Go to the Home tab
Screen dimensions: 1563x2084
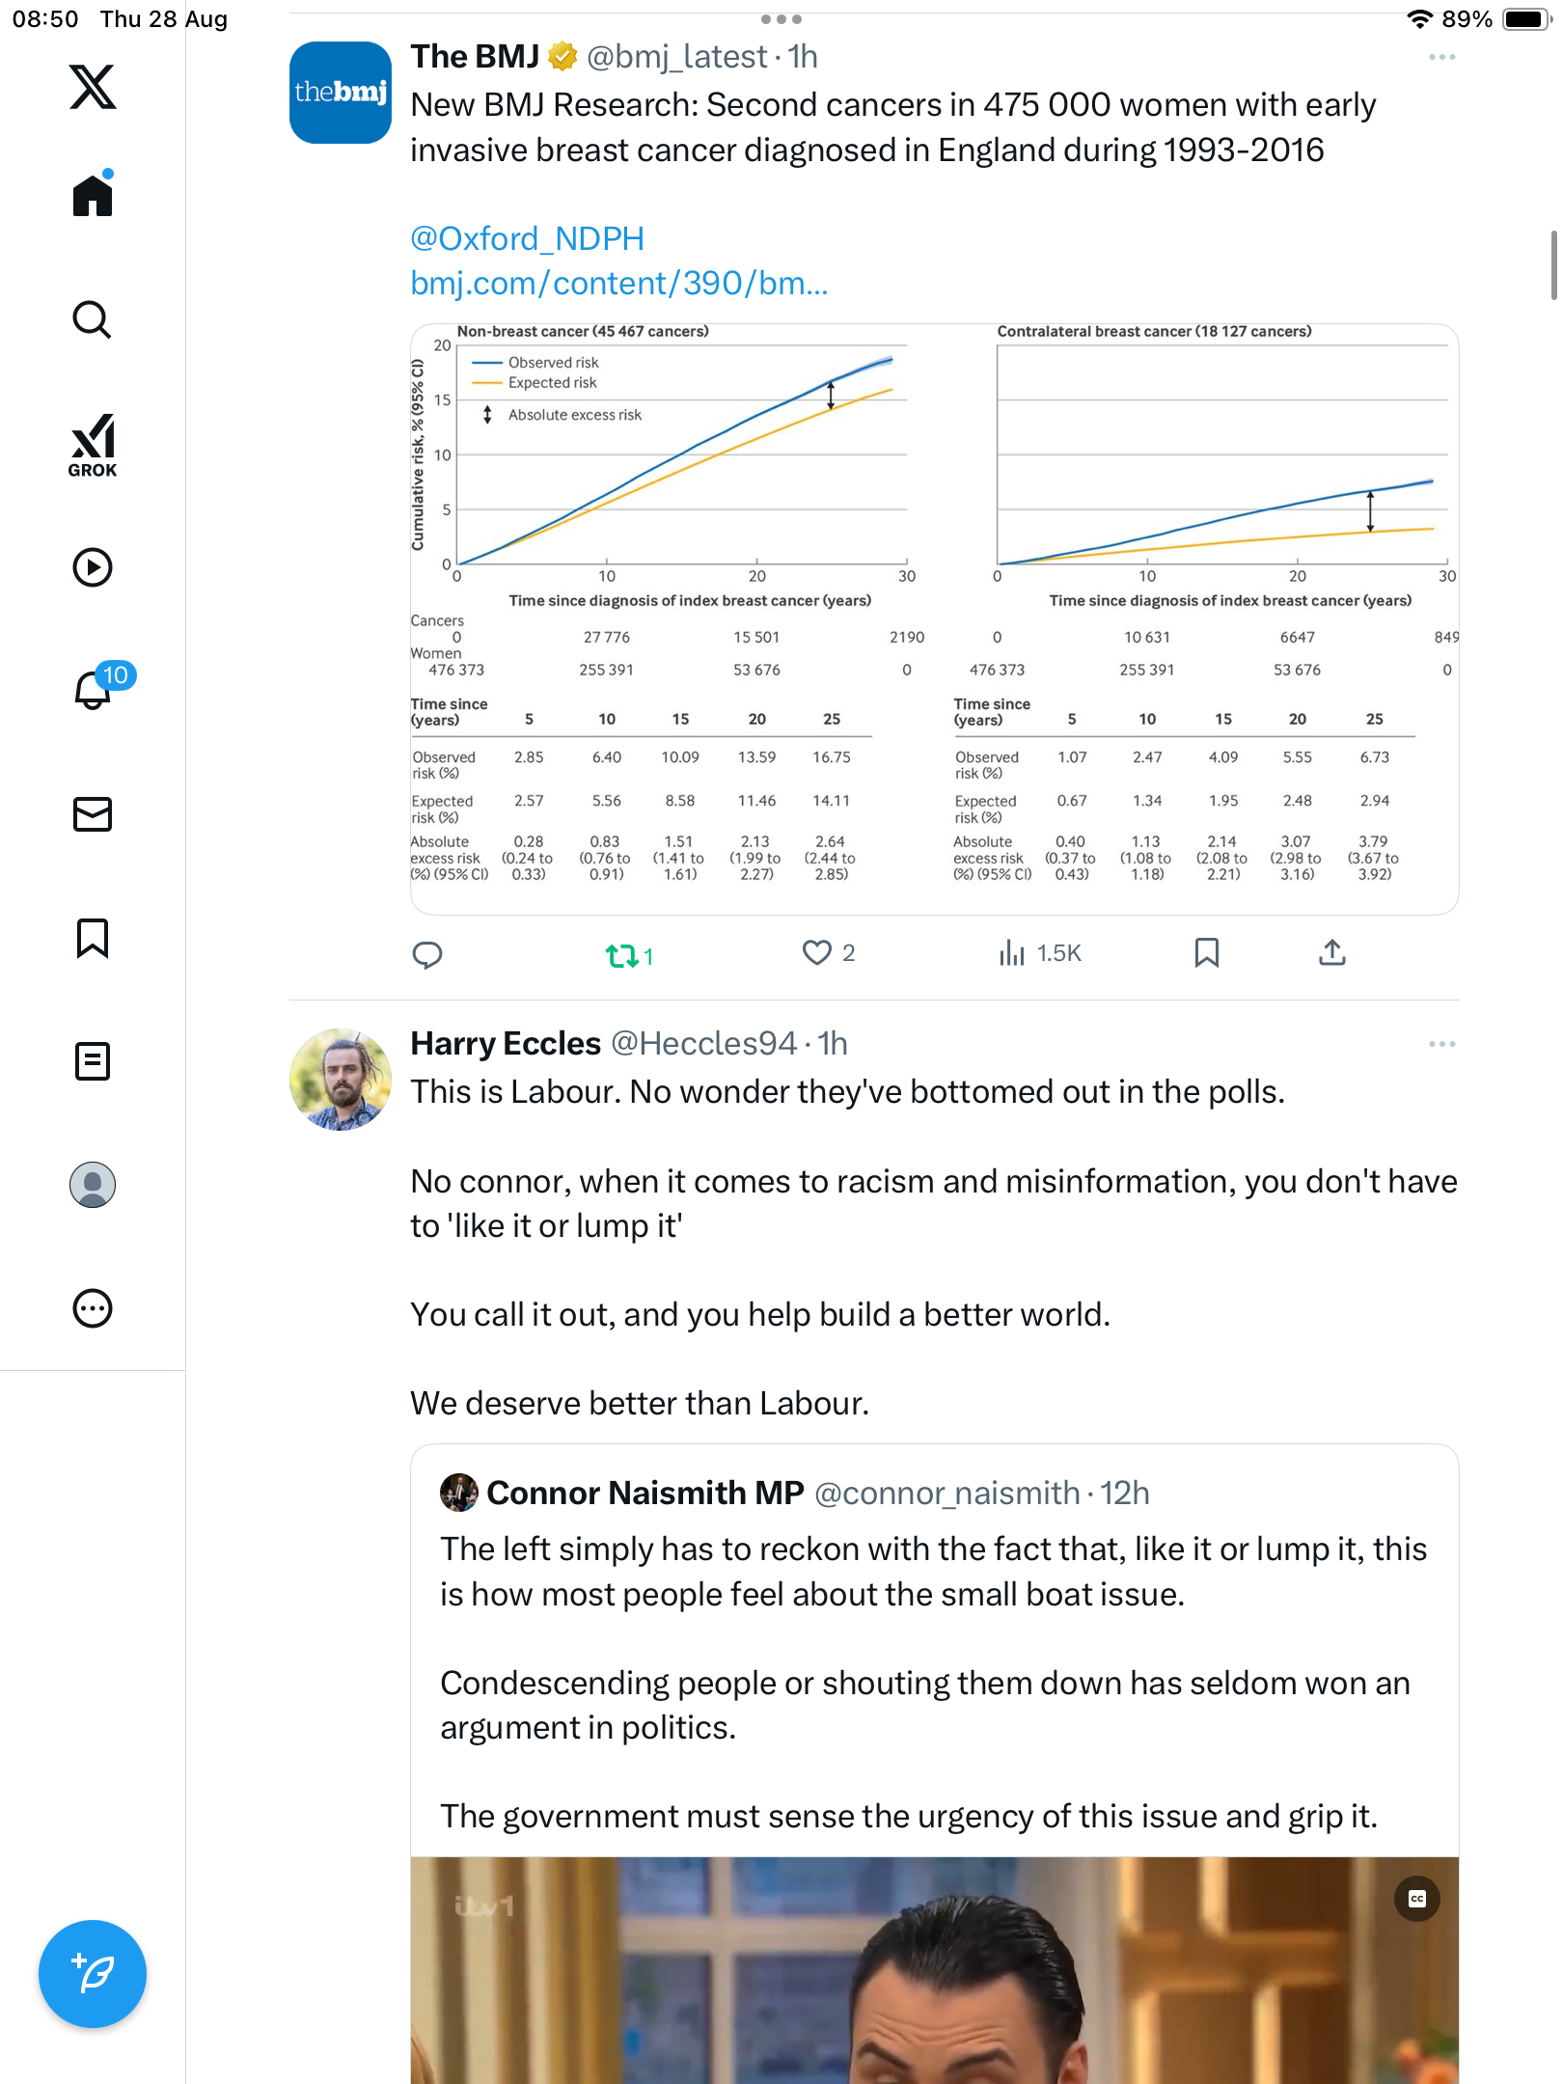(93, 196)
